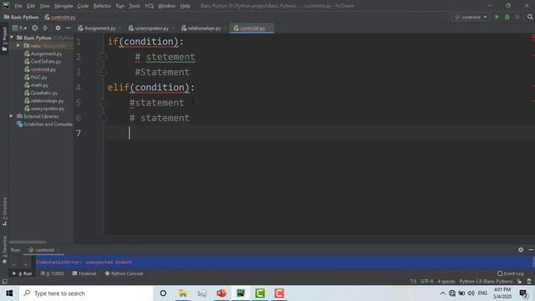Click the gray stop button in the toolbar

click(517, 17)
